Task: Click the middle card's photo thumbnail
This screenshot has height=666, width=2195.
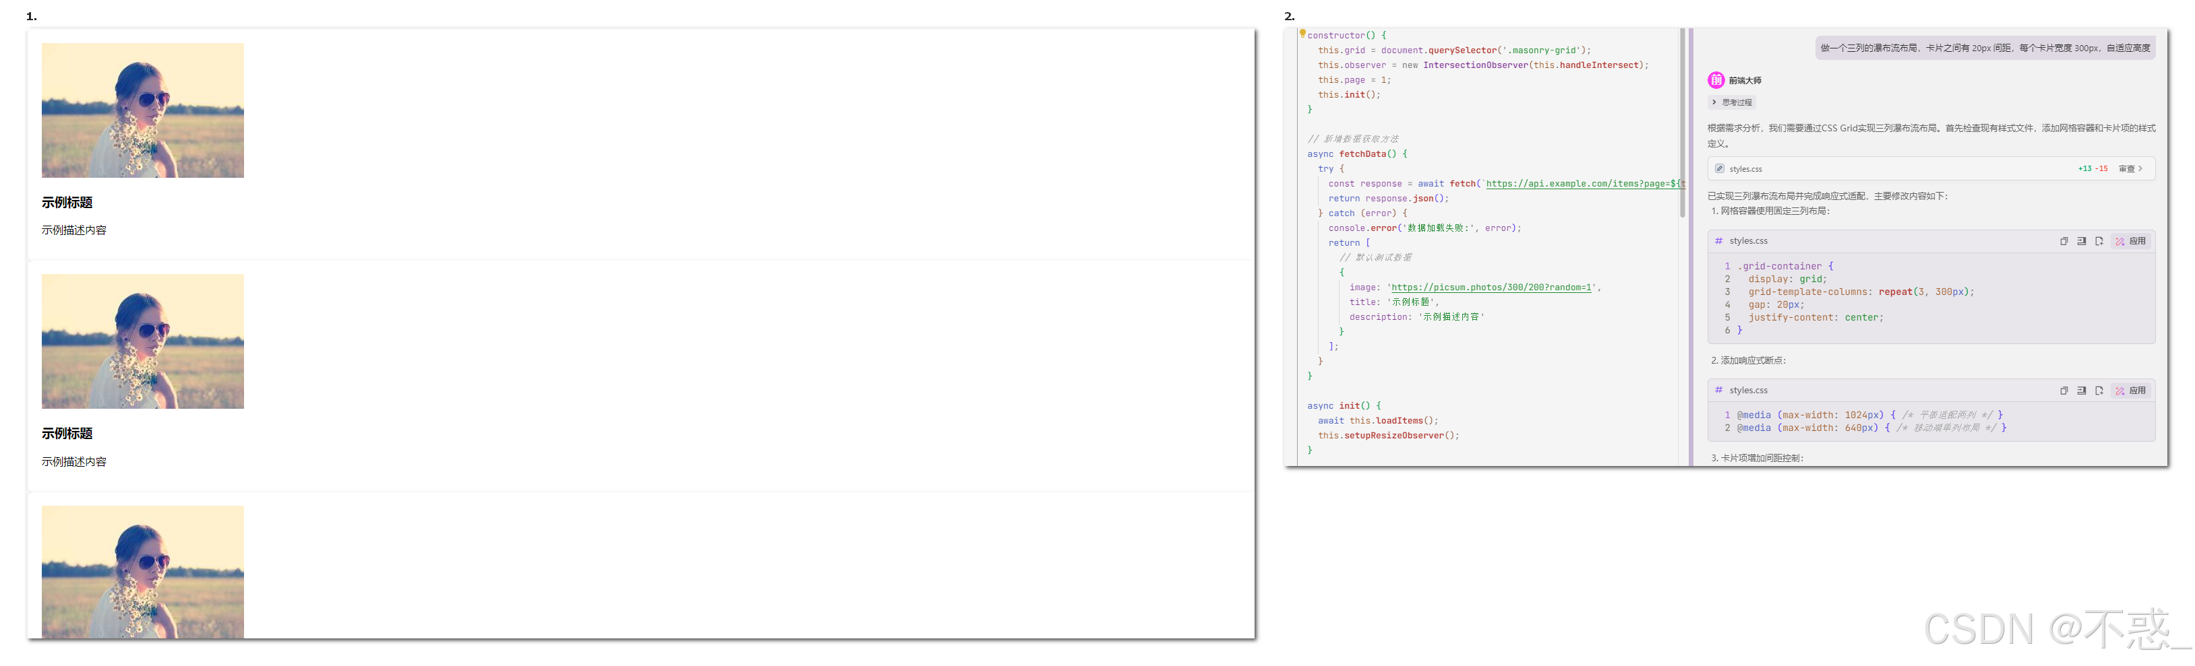Action: [142, 341]
